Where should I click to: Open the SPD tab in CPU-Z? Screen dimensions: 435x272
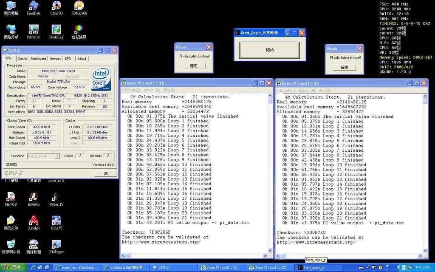[68, 59]
